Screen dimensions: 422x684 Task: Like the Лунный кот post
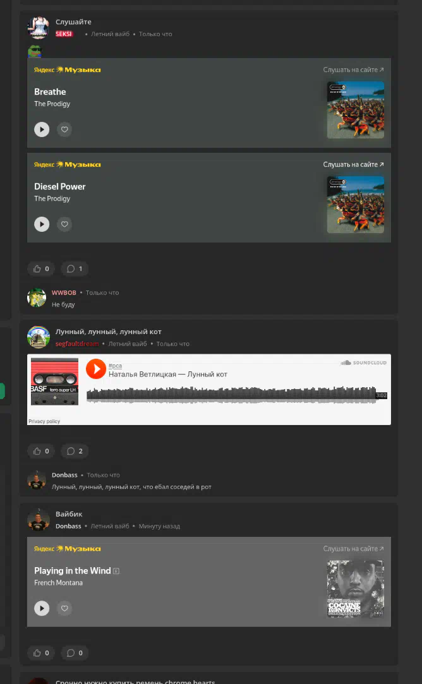(41, 451)
